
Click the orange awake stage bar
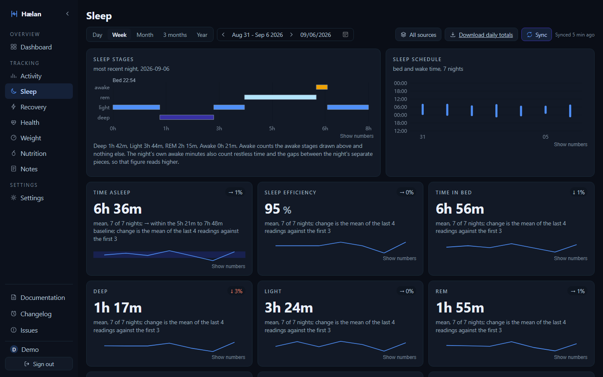click(x=322, y=87)
